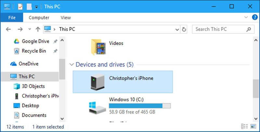Switch to the View ribbon tab
Screen dimensions: 260x132
(x=66, y=18)
